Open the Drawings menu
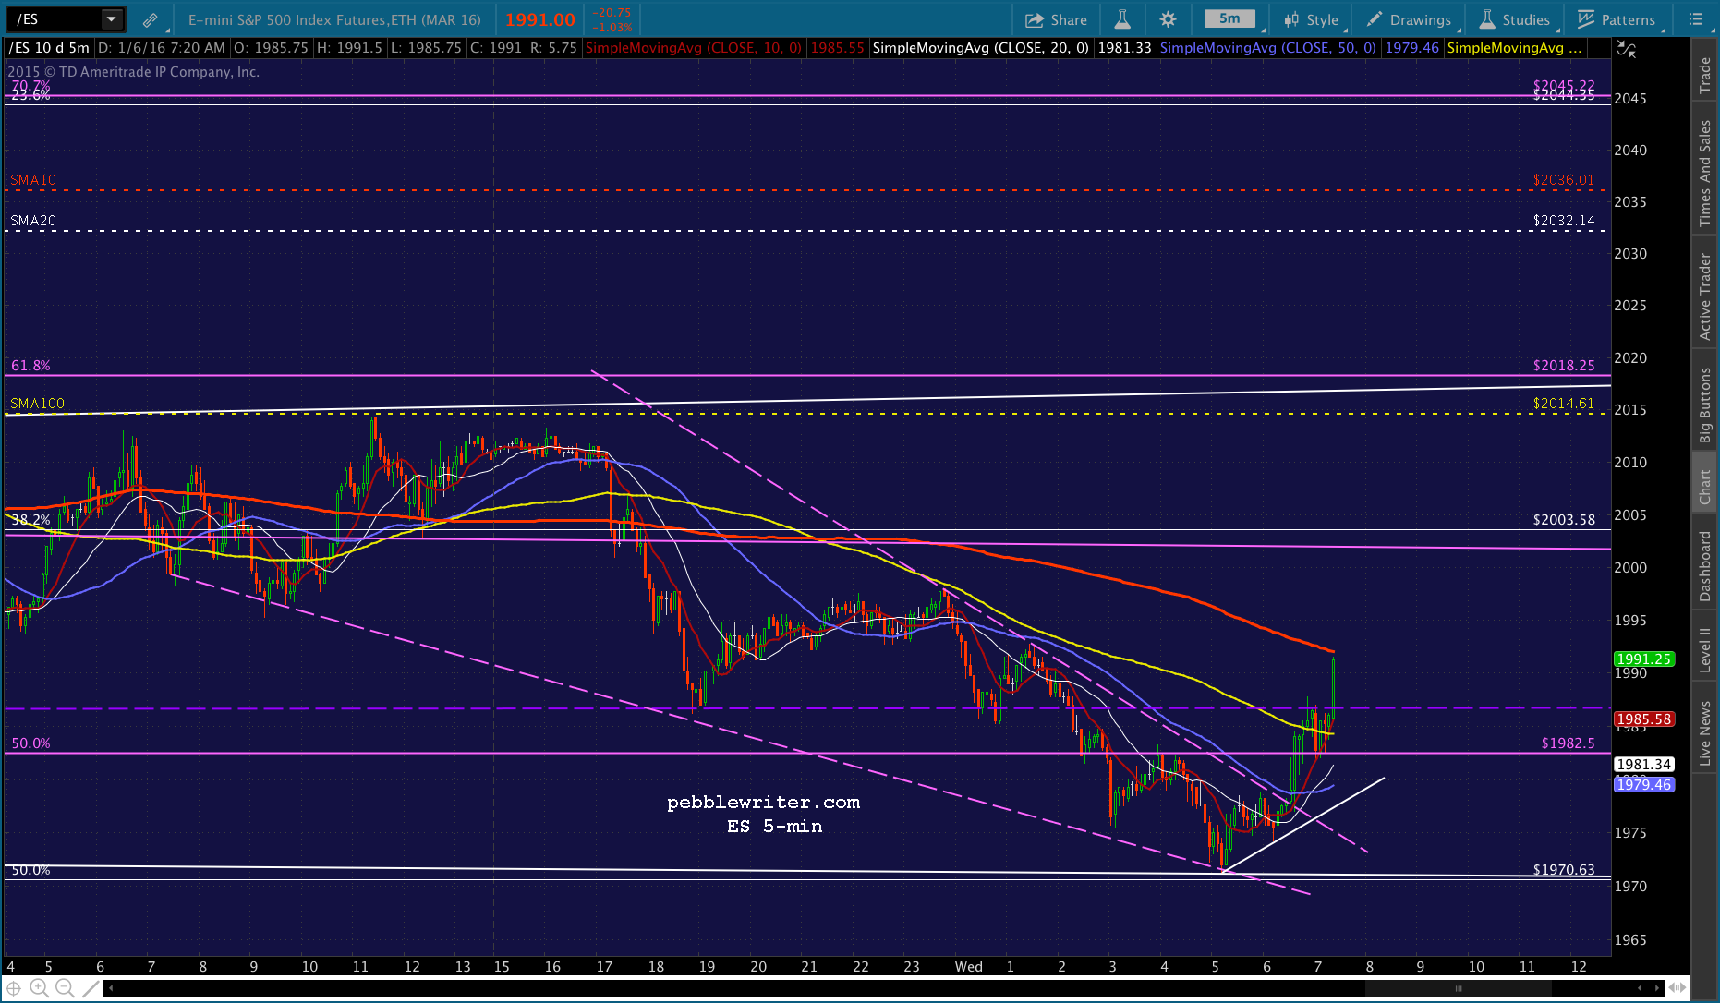The height and width of the screenshot is (1003, 1720). (1410, 19)
